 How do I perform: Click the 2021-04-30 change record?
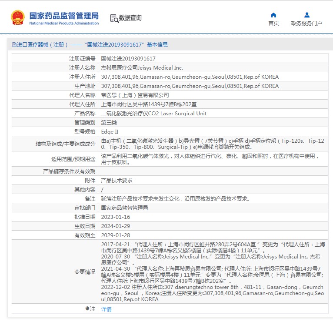pyautogui.click(x=212, y=275)
